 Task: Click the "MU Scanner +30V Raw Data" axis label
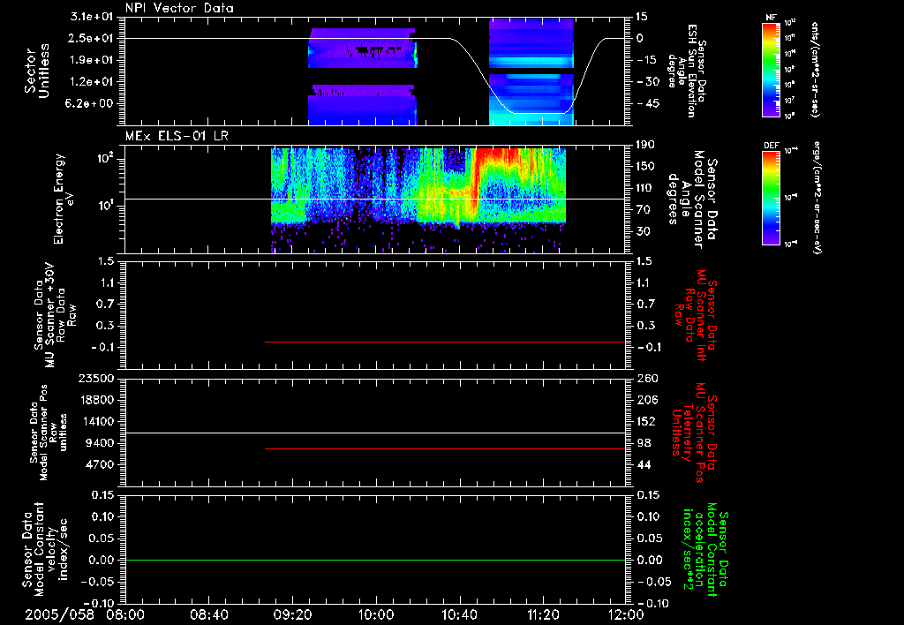tap(55, 315)
